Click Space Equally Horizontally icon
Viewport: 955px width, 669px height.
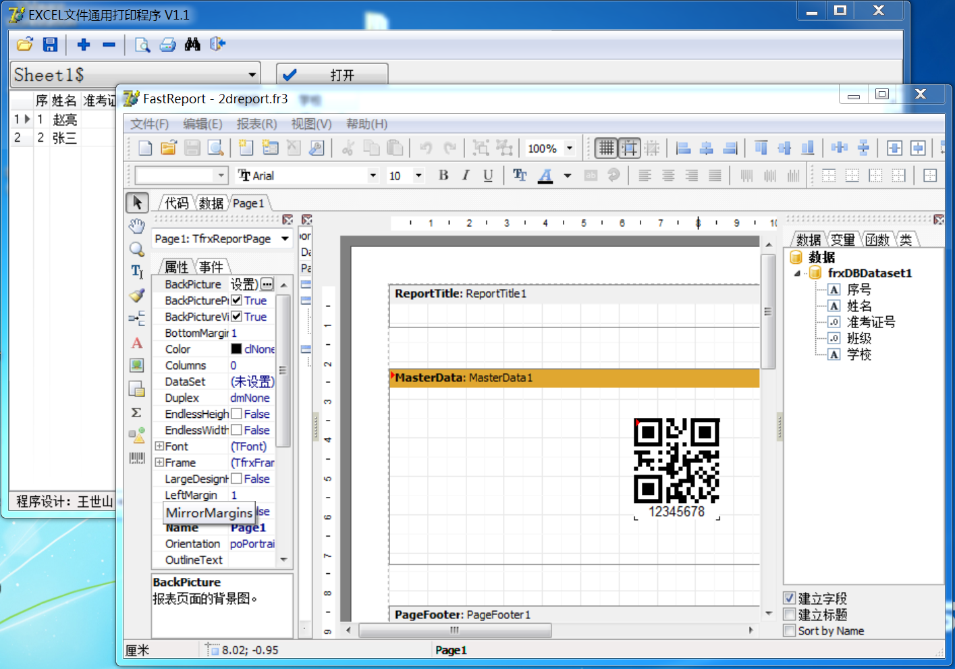pyautogui.click(x=839, y=148)
